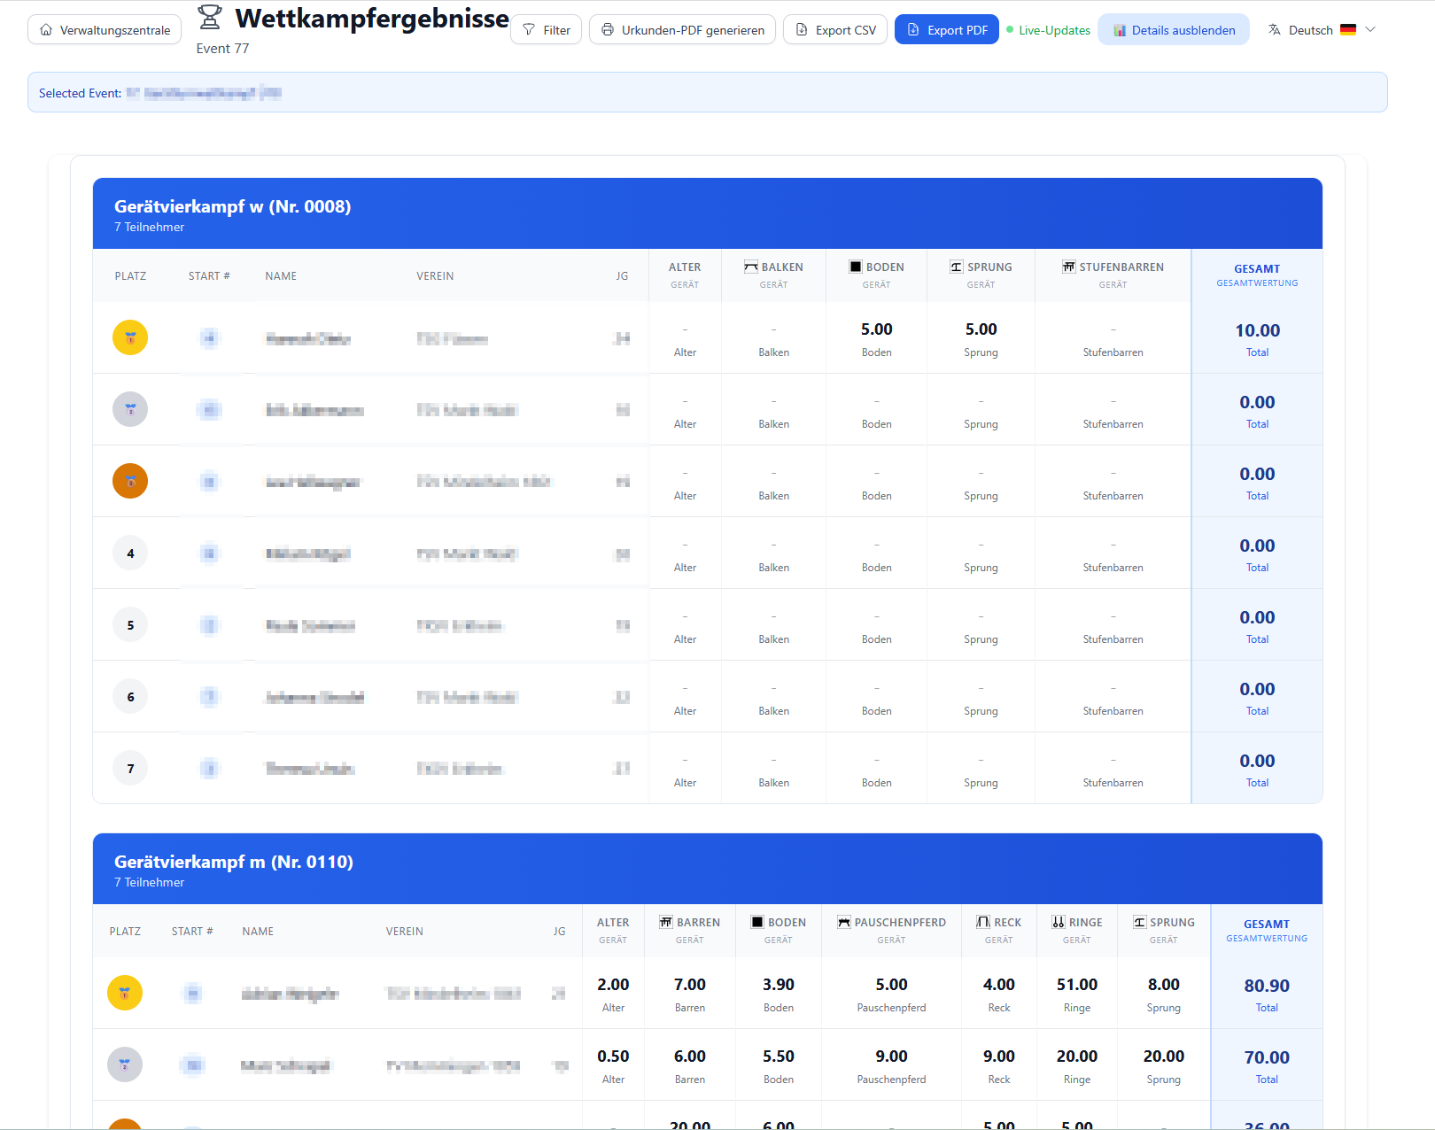
Task: Click the 70.00 total score
Action: [x=1267, y=1057]
